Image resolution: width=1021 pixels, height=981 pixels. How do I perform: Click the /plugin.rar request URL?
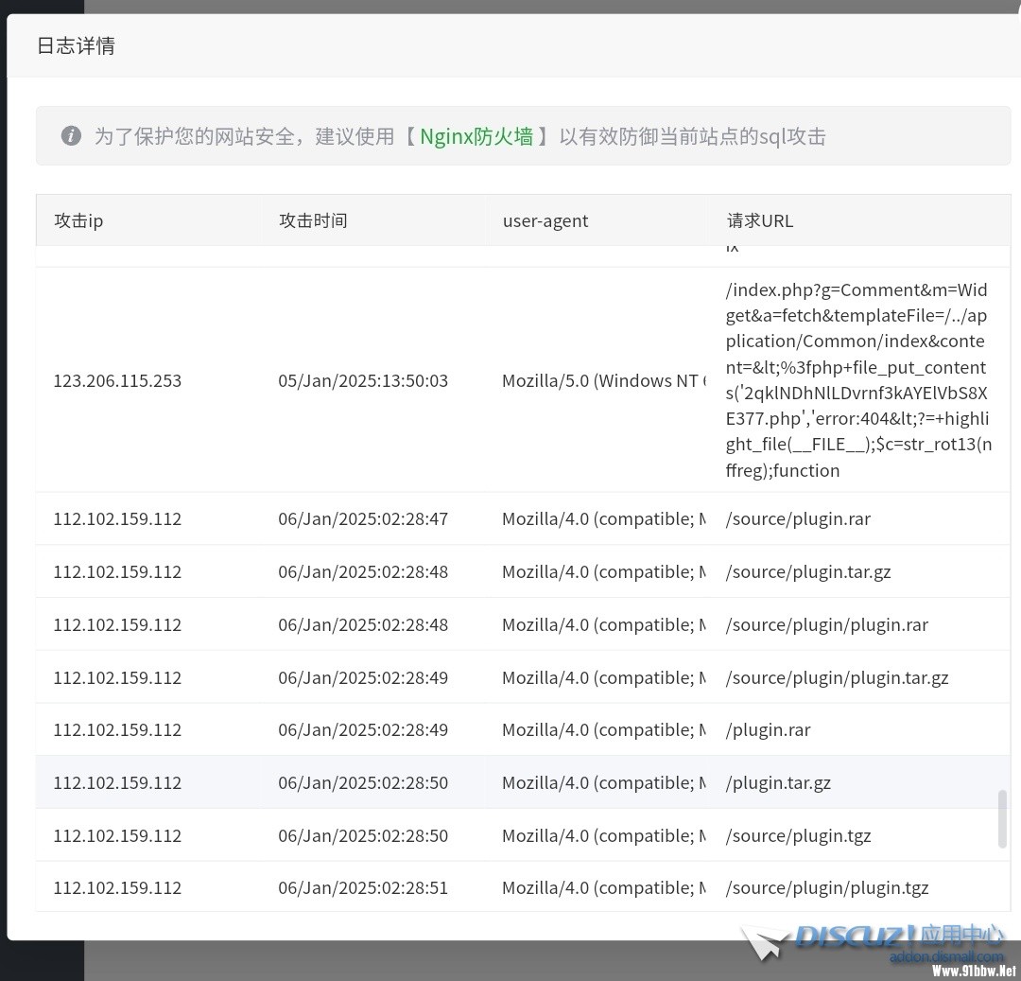pyautogui.click(x=768, y=729)
